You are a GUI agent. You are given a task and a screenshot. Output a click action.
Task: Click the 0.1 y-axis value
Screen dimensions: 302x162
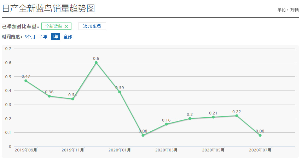pyautogui.click(x=8, y=132)
